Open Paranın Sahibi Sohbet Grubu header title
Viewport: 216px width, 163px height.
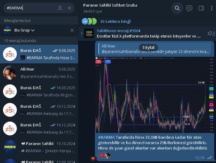point(110,5)
